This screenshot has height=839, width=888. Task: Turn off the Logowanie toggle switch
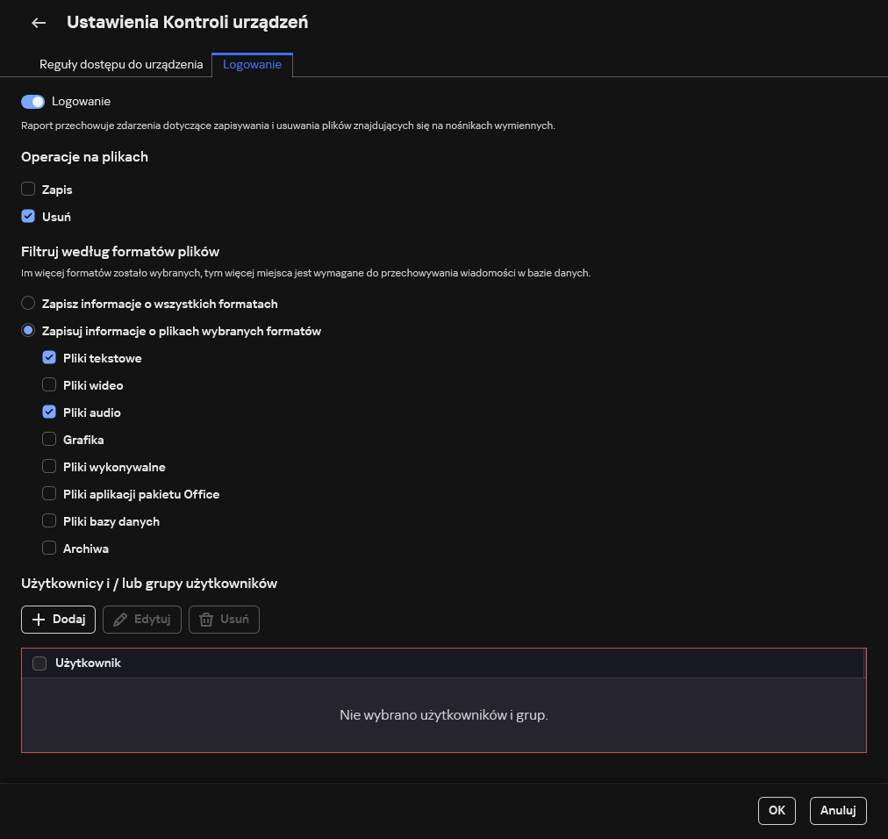click(x=33, y=102)
